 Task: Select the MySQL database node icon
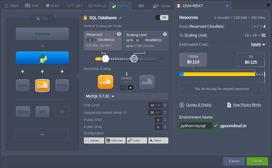[x=42, y=85]
